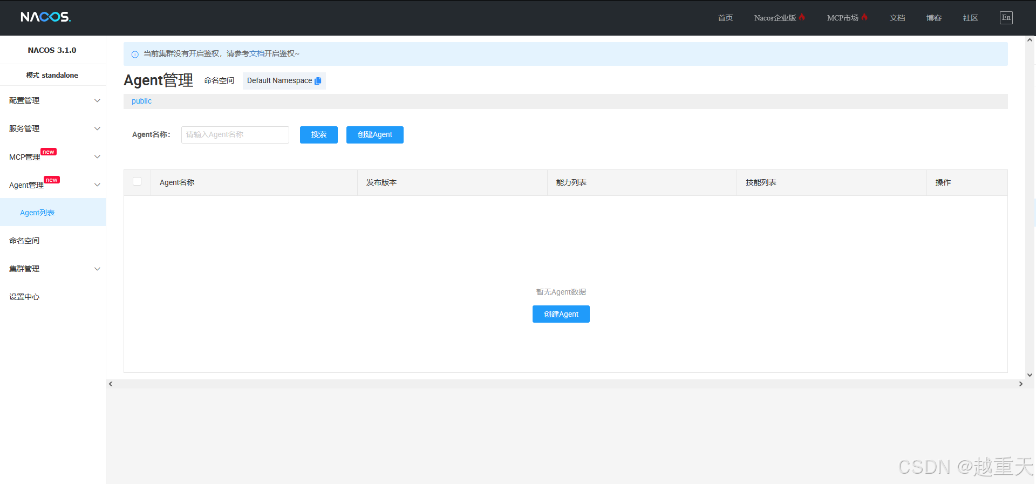Screen dimensions: 1036x484
Task: Focus the Agent名称 search input
Action: click(235, 135)
